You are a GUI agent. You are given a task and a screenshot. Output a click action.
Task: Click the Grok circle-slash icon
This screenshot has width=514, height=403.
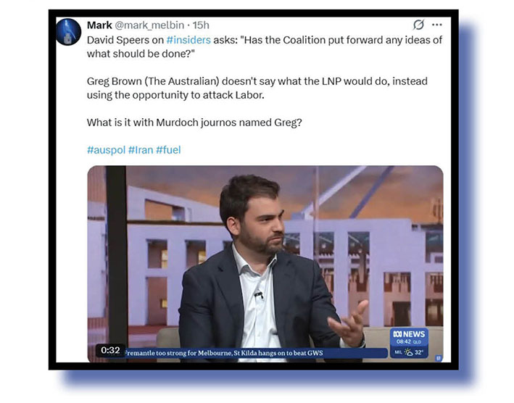click(418, 25)
